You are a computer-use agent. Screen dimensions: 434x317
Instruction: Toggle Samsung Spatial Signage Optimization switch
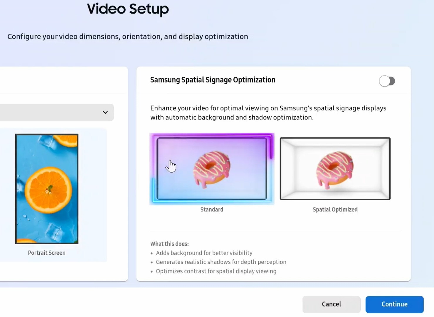point(387,81)
